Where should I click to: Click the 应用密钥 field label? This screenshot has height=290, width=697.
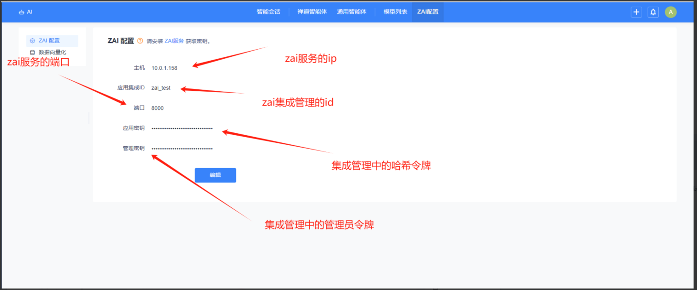[134, 128]
